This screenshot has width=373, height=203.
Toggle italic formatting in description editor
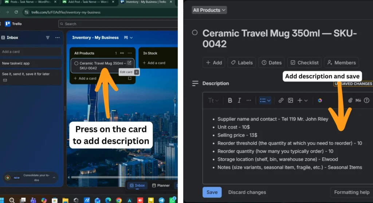[x=239, y=100]
